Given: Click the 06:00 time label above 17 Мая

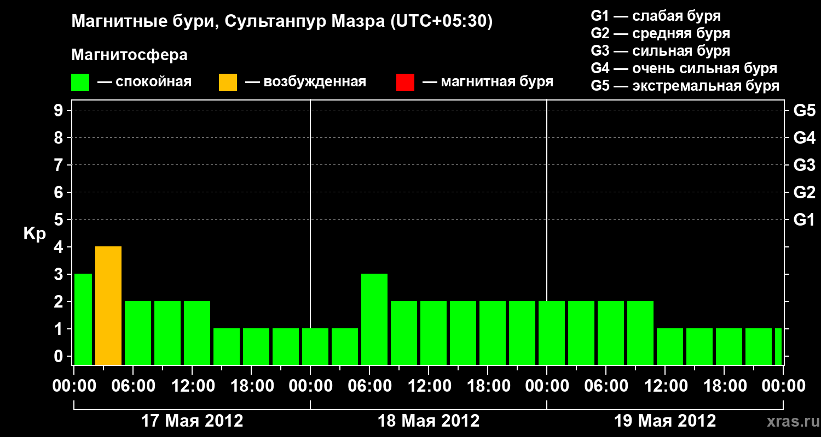Looking at the screenshot, I should click(x=133, y=386).
